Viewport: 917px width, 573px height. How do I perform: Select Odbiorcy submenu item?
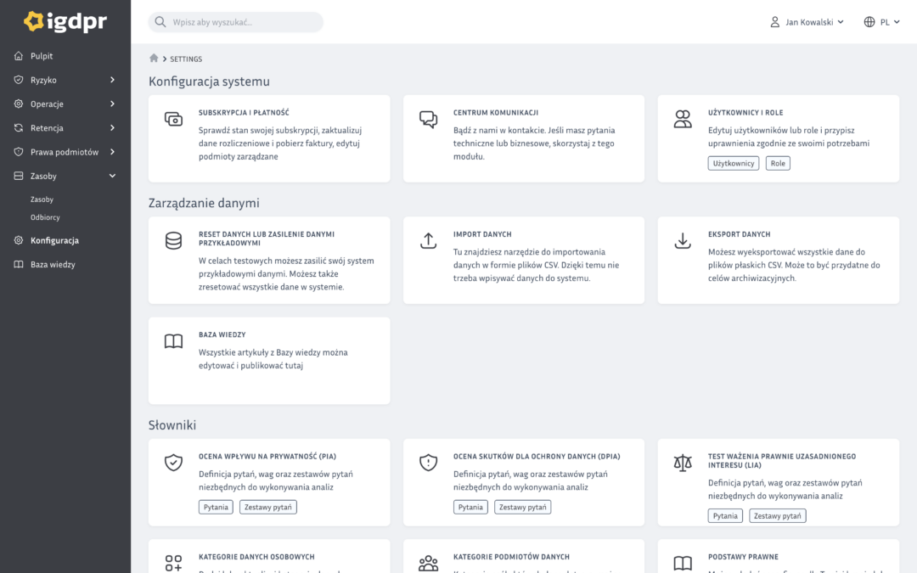click(45, 217)
